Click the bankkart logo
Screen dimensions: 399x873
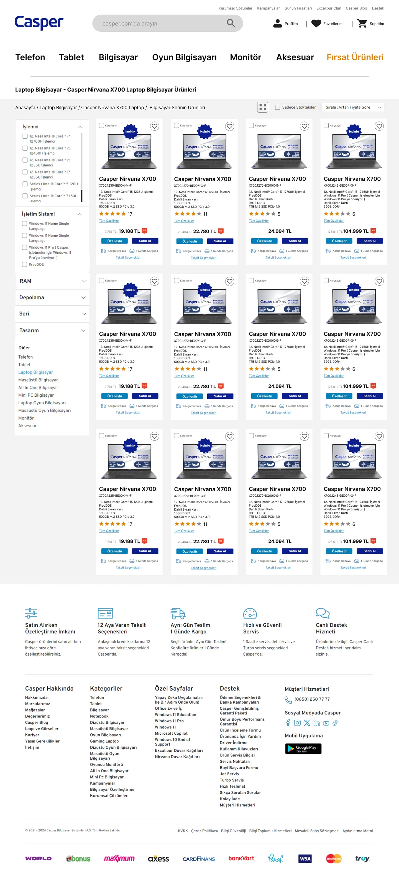[x=241, y=858]
